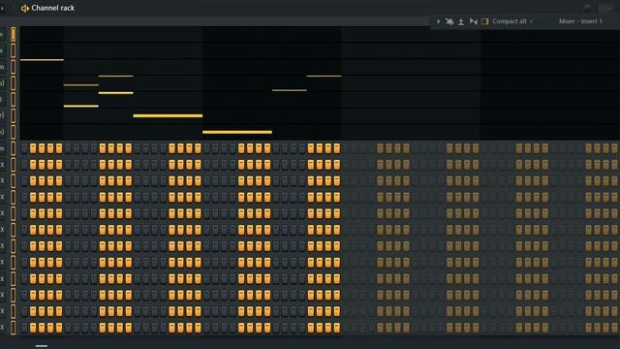Viewport: 620px width, 349px height.
Task: Select the last note in the piano roll preview
Action: click(x=324, y=76)
